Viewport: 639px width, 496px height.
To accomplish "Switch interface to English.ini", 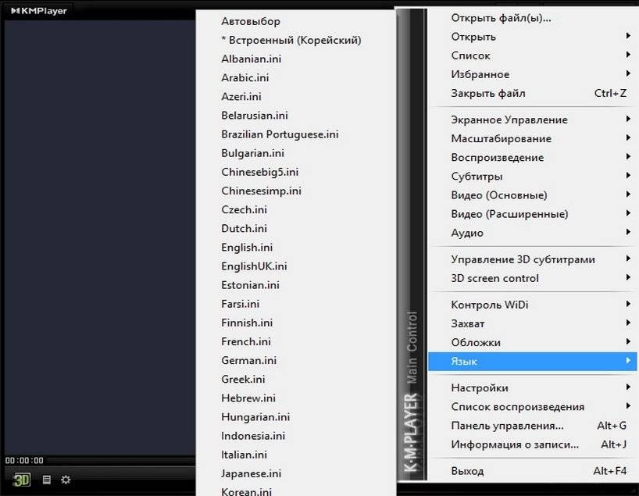I will pyautogui.click(x=296, y=248).
